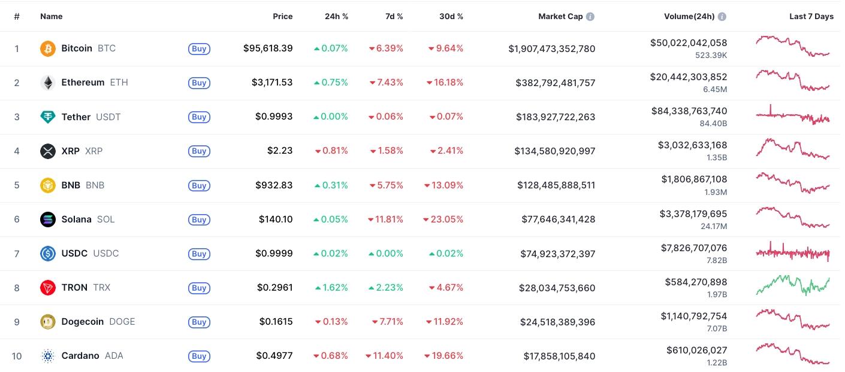The height and width of the screenshot is (372, 845).
Task: Select the Ethereum coin icon
Action: click(x=48, y=83)
